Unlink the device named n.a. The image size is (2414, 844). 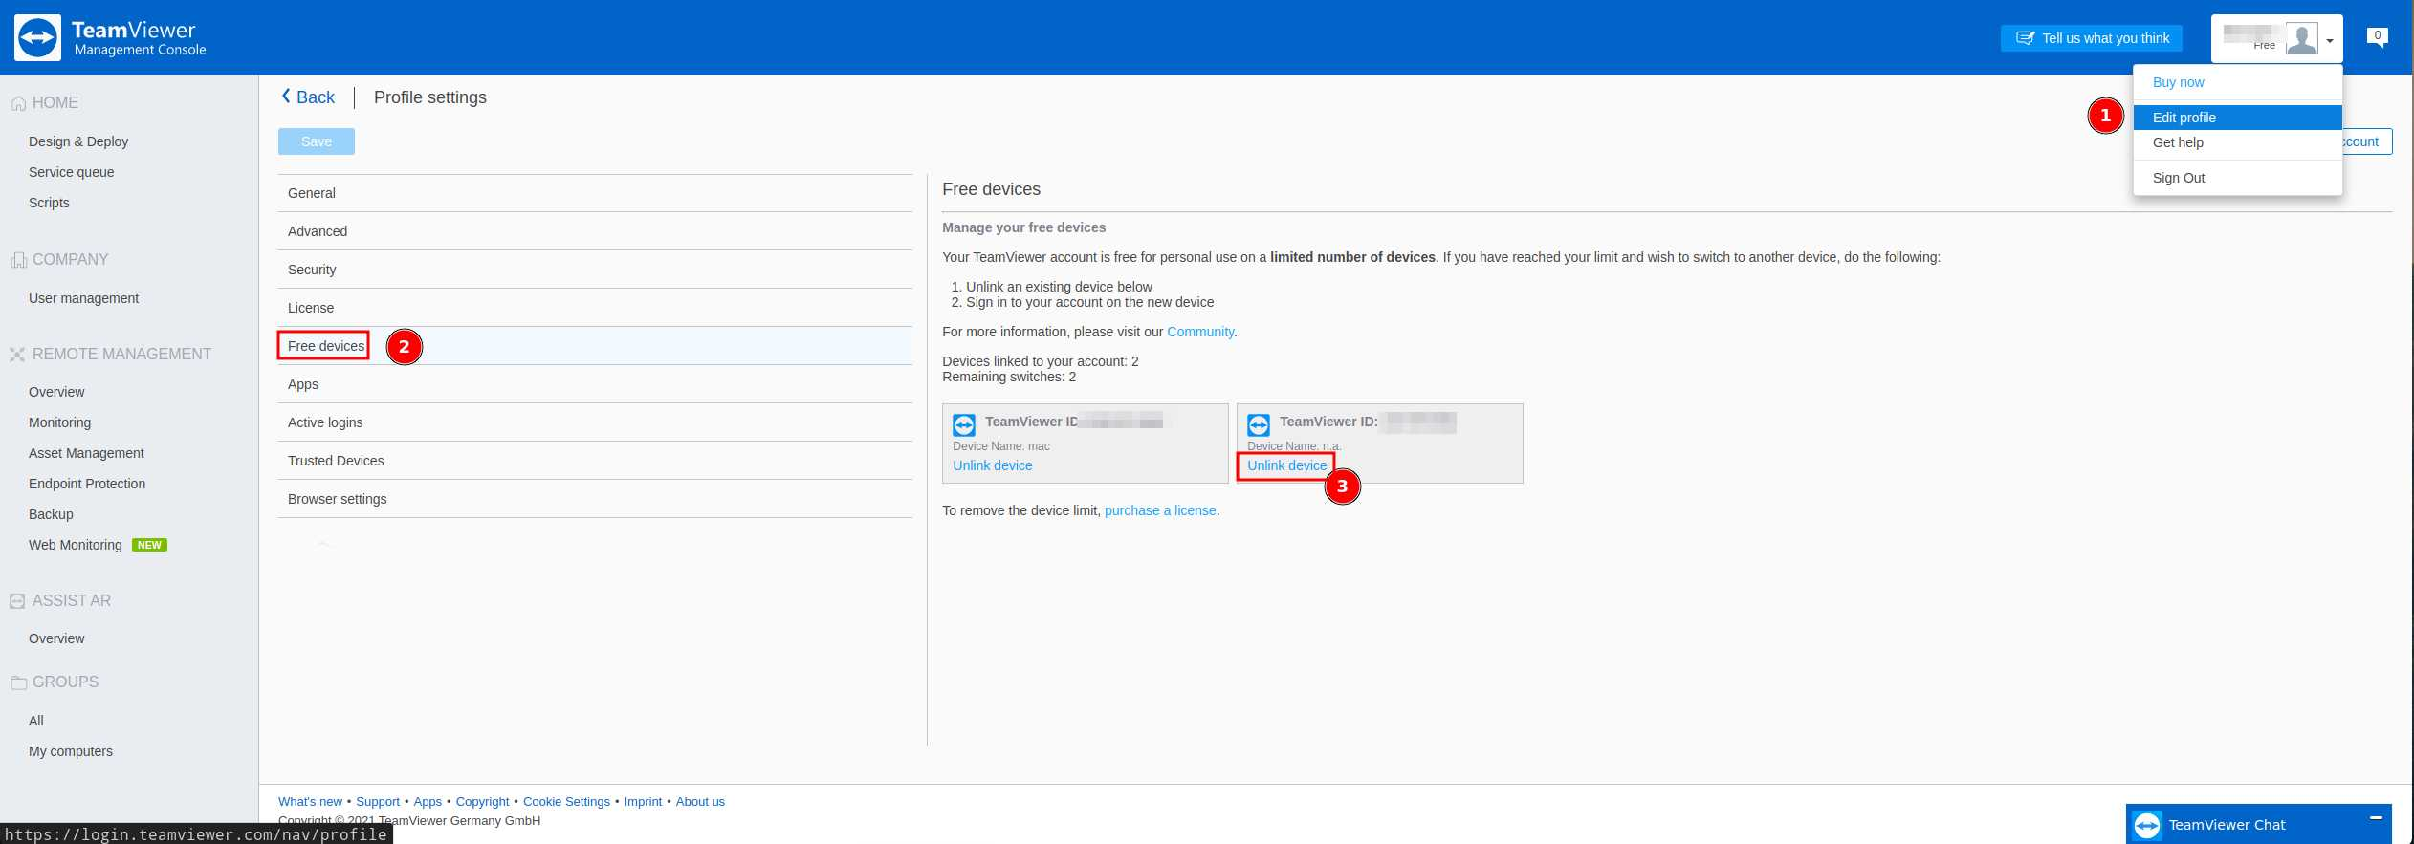1286,465
